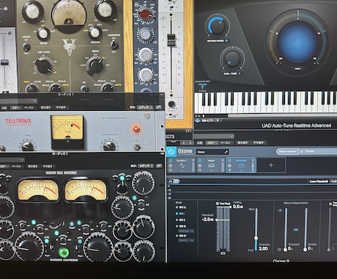The width and height of the screenshot is (337, 279).
Task: Click the Ozone logo icon
Action: (171, 152)
